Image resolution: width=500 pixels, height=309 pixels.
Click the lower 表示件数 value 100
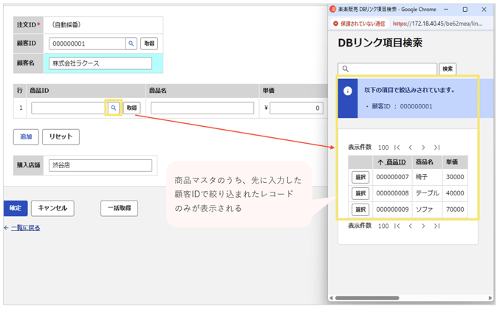click(x=383, y=226)
